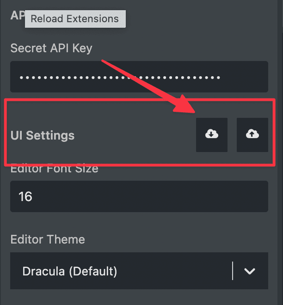Click the Editor Theme label
Screen dimensions: 283x305
pyautogui.click(x=48, y=239)
